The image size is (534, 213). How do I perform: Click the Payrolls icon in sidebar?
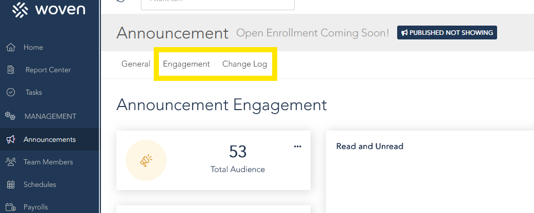coord(10,207)
